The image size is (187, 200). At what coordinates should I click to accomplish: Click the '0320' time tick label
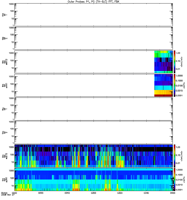120,193
